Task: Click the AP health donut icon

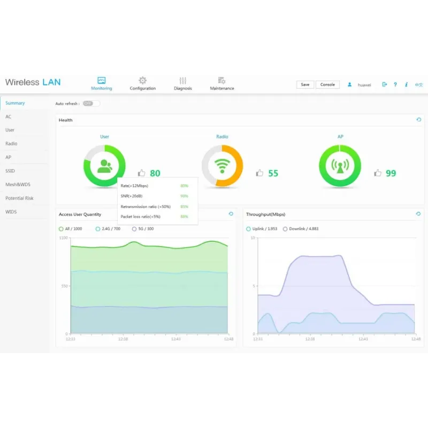Action: [x=340, y=166]
